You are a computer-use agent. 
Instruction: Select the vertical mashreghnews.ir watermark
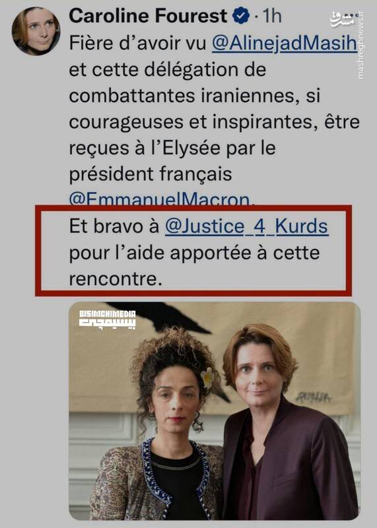(x=362, y=46)
